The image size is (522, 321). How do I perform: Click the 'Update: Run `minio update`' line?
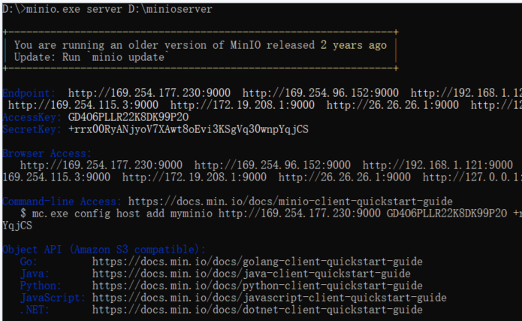click(92, 57)
